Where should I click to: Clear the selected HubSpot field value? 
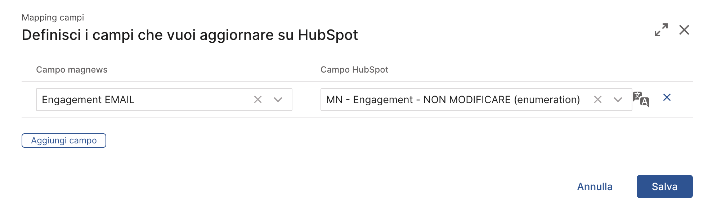click(x=597, y=100)
